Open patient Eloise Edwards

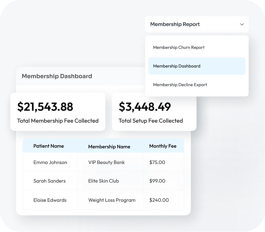(50, 200)
